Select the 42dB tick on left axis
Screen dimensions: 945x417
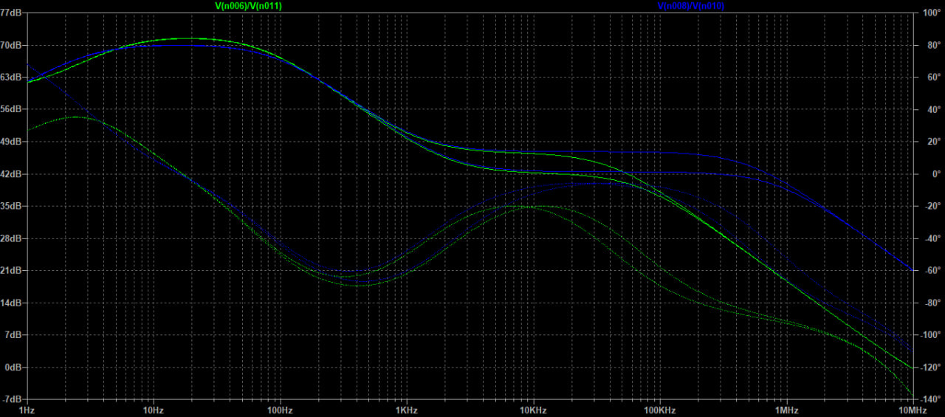click(x=13, y=174)
